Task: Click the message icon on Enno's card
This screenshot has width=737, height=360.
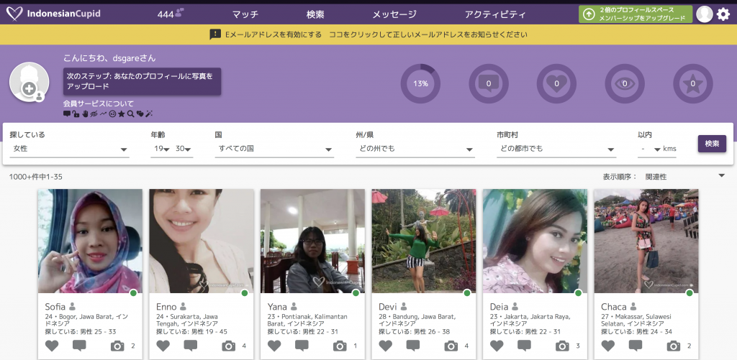Action: 191,346
